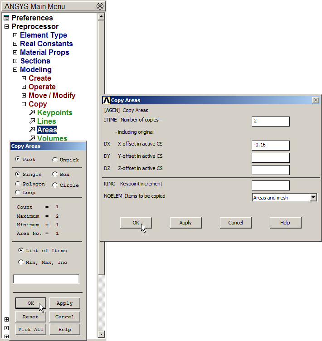Expand the Material Props node
Viewport: 322px width, 341px height.
tap(15, 53)
